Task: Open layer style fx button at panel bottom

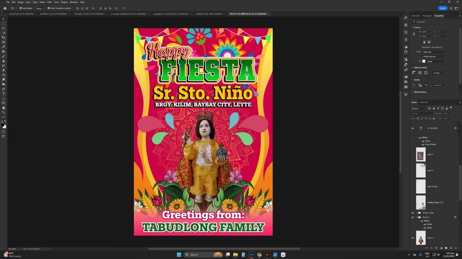Action: [x=431, y=248]
